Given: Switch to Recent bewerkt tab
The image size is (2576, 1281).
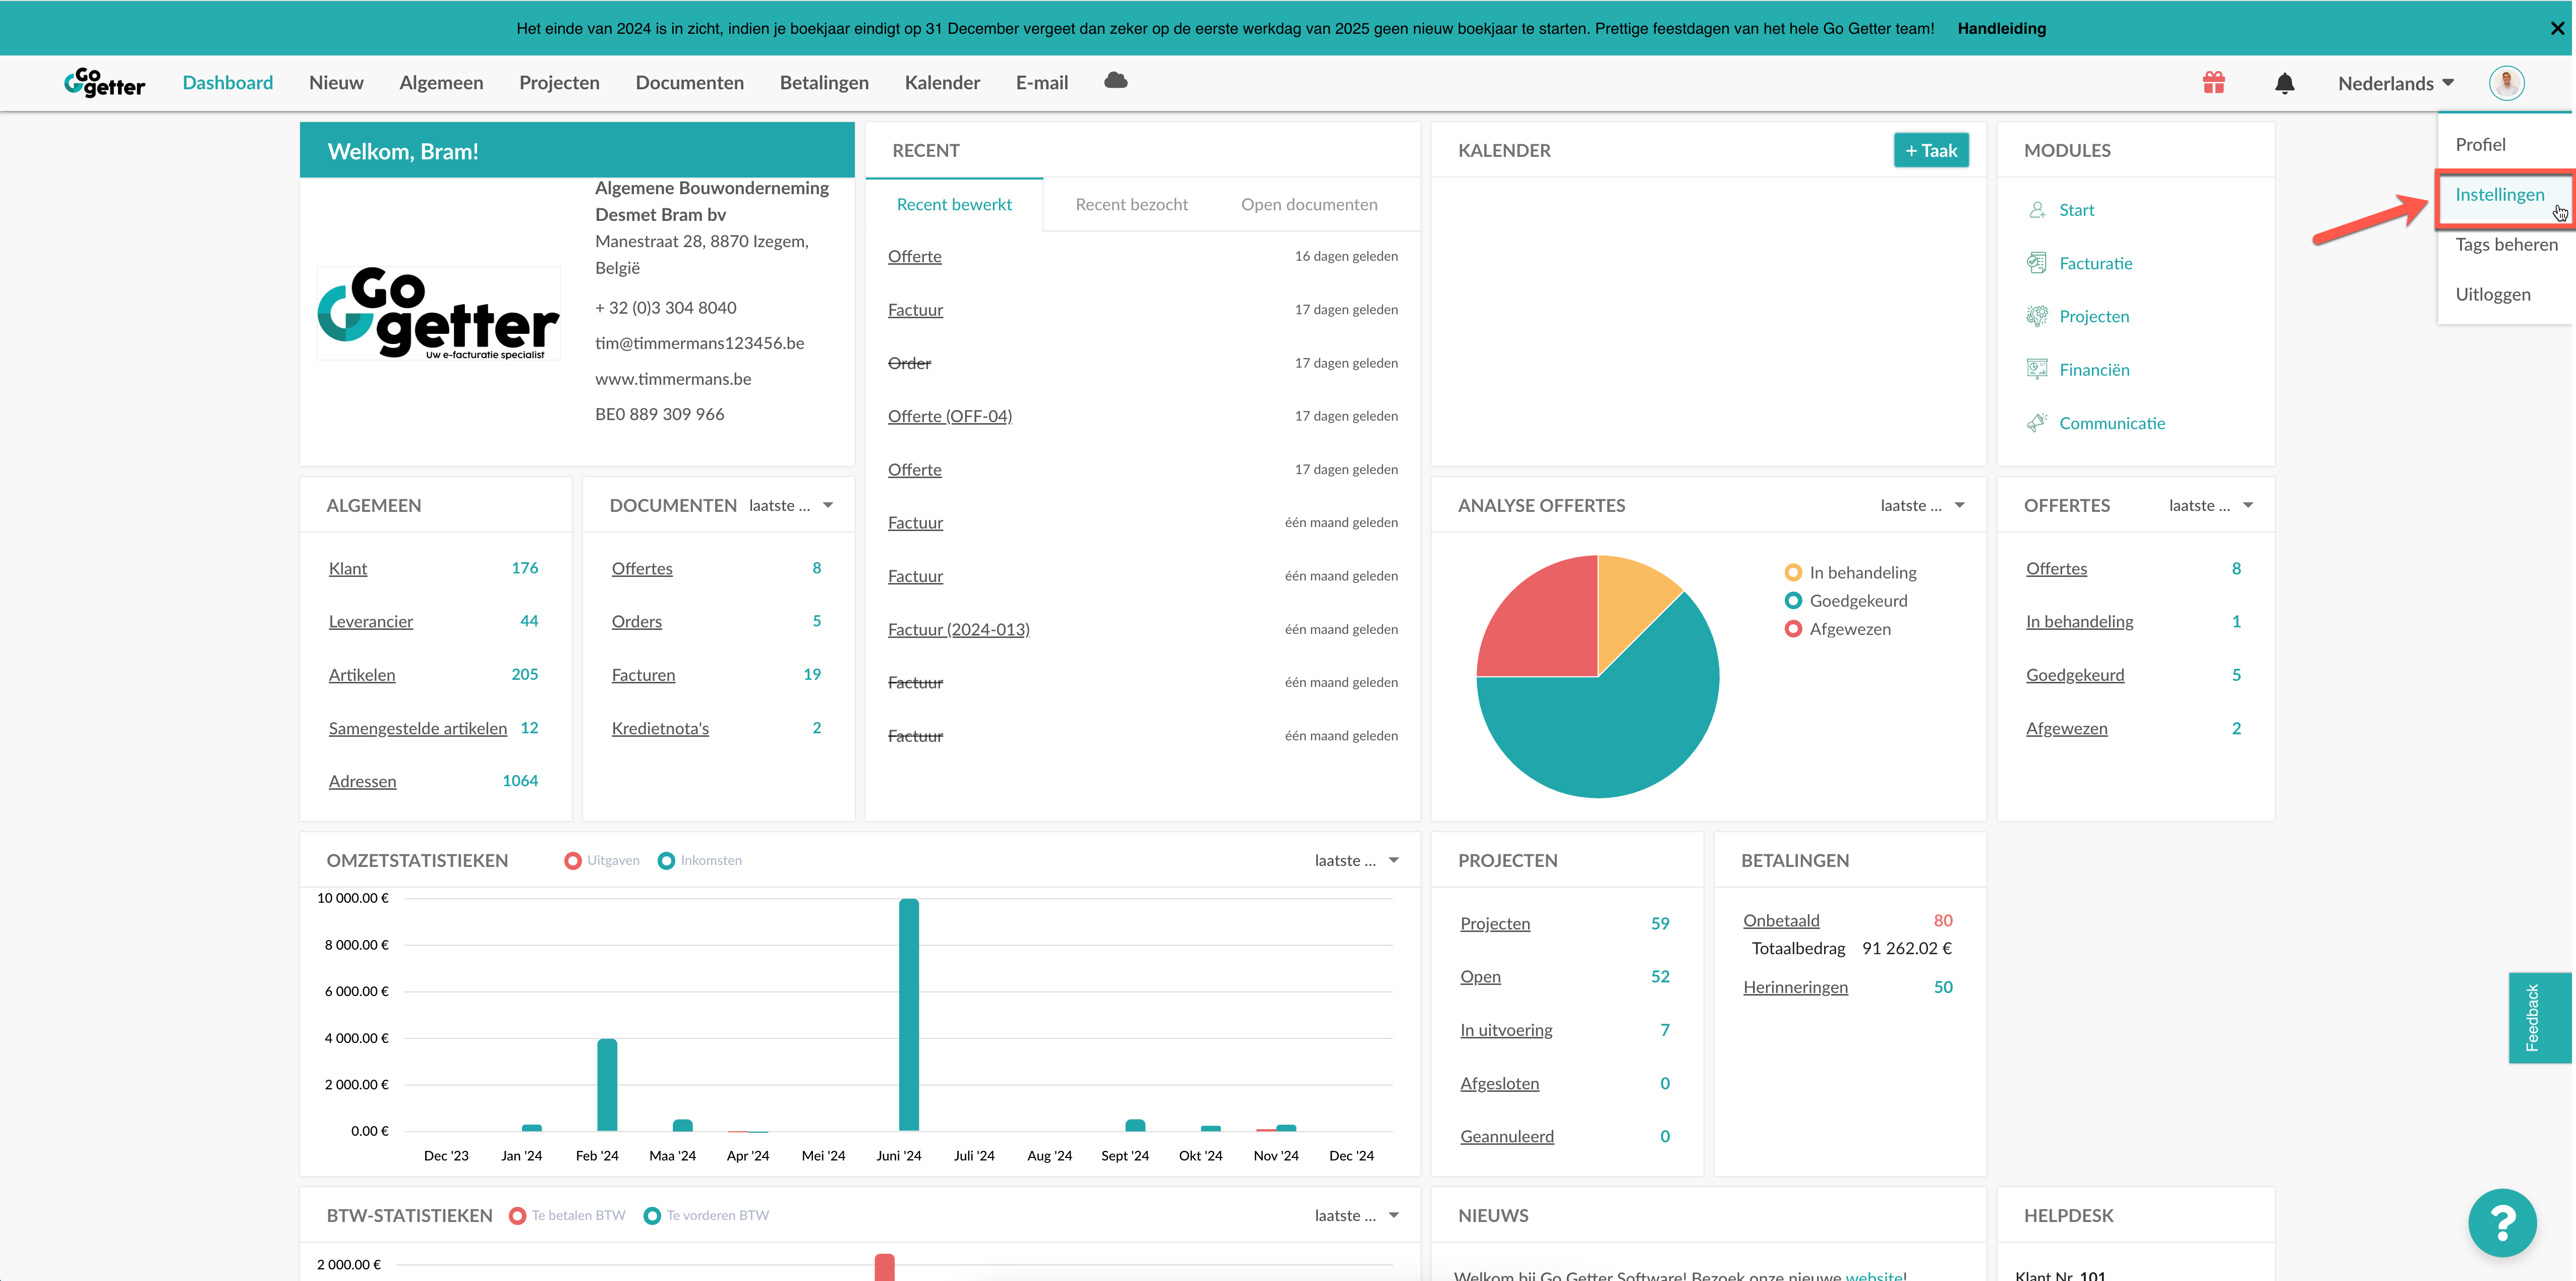Looking at the screenshot, I should pos(954,205).
